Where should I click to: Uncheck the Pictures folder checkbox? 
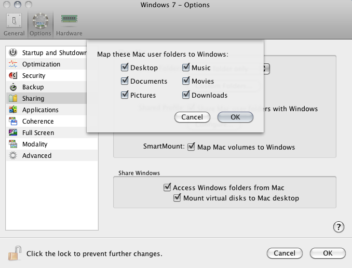point(125,95)
